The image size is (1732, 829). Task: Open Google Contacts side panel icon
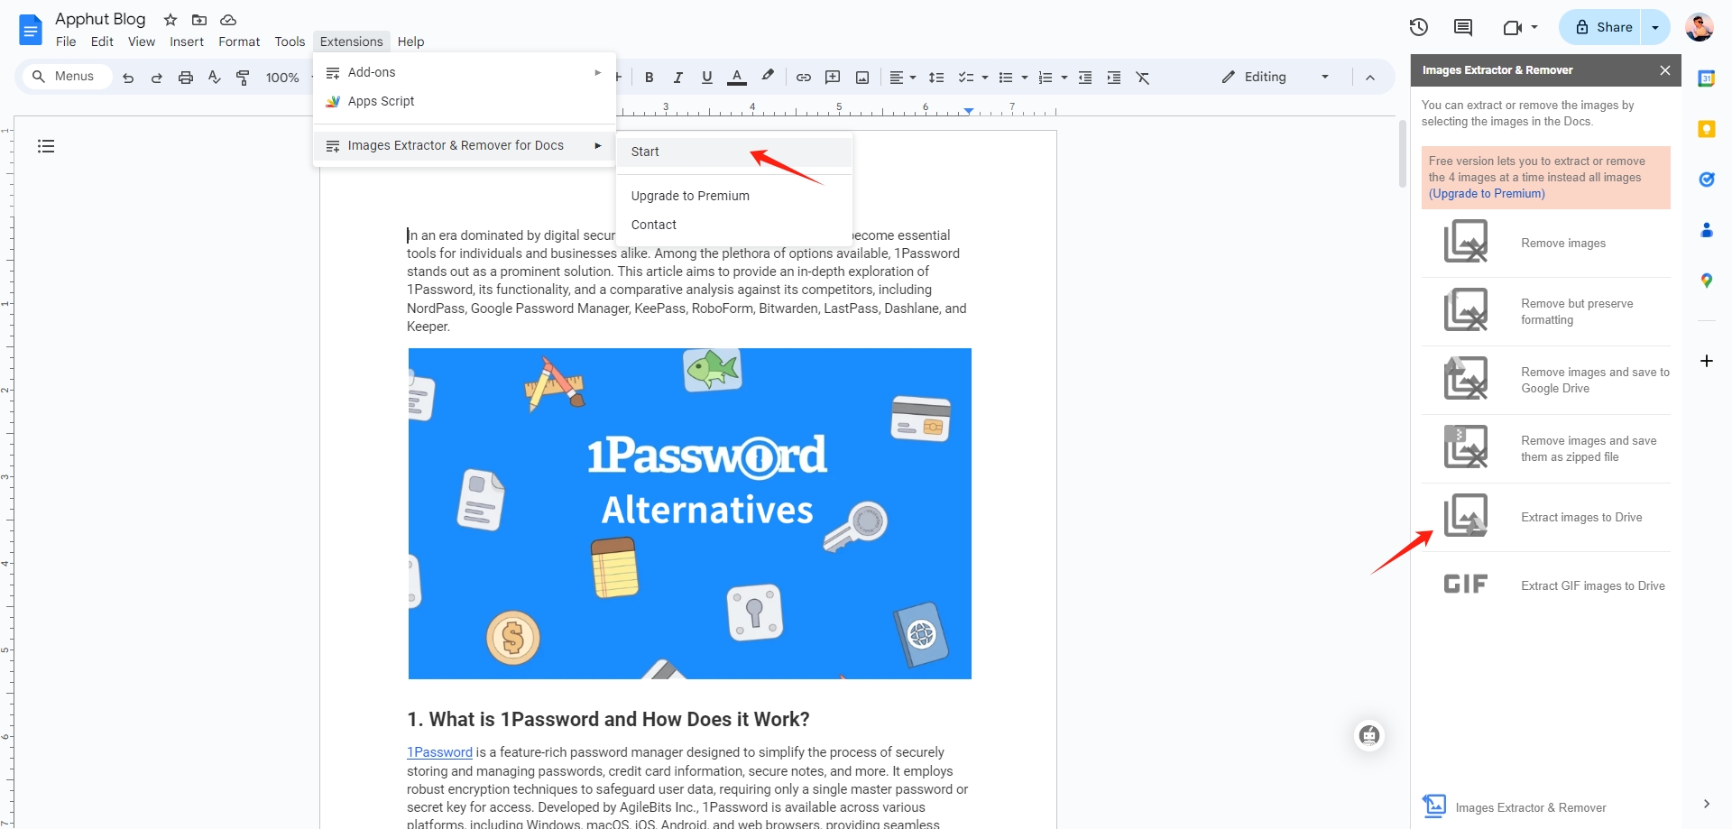point(1707,230)
